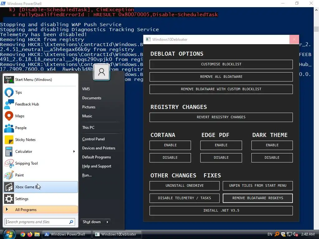This screenshot has height=239, width=319.
Task: Open the security shield tray icon
Action: coord(283,234)
